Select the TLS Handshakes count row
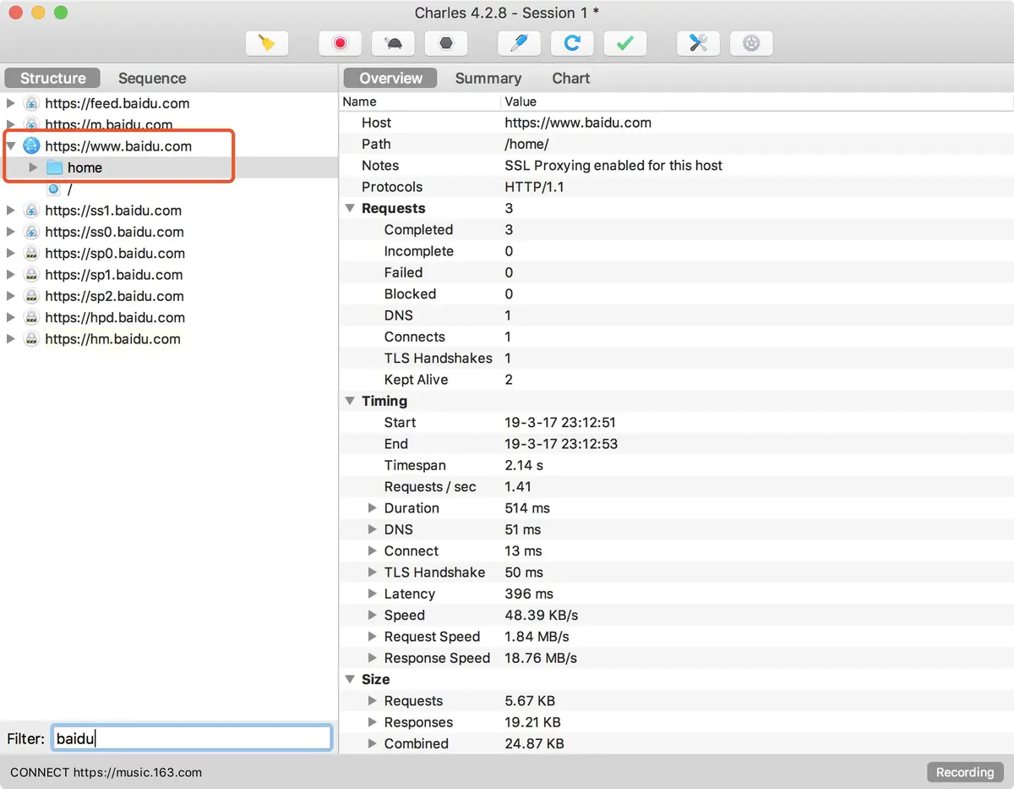This screenshot has width=1014, height=789. click(676, 359)
